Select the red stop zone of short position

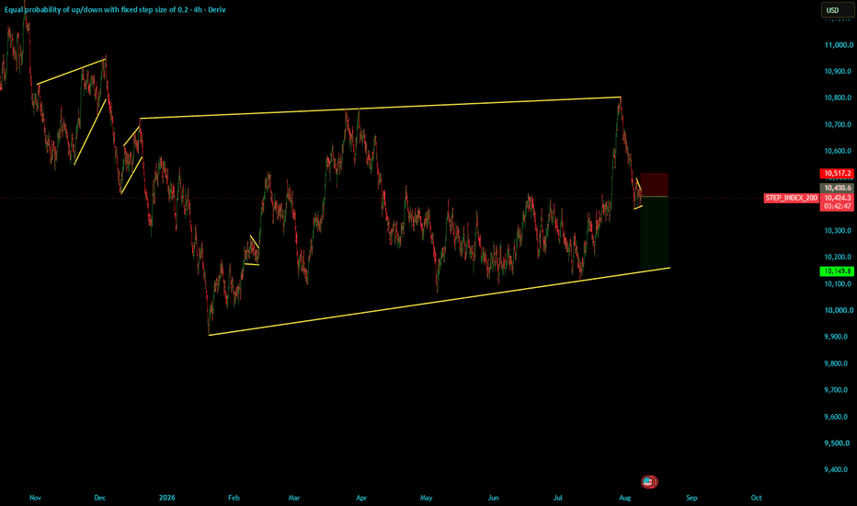click(654, 185)
